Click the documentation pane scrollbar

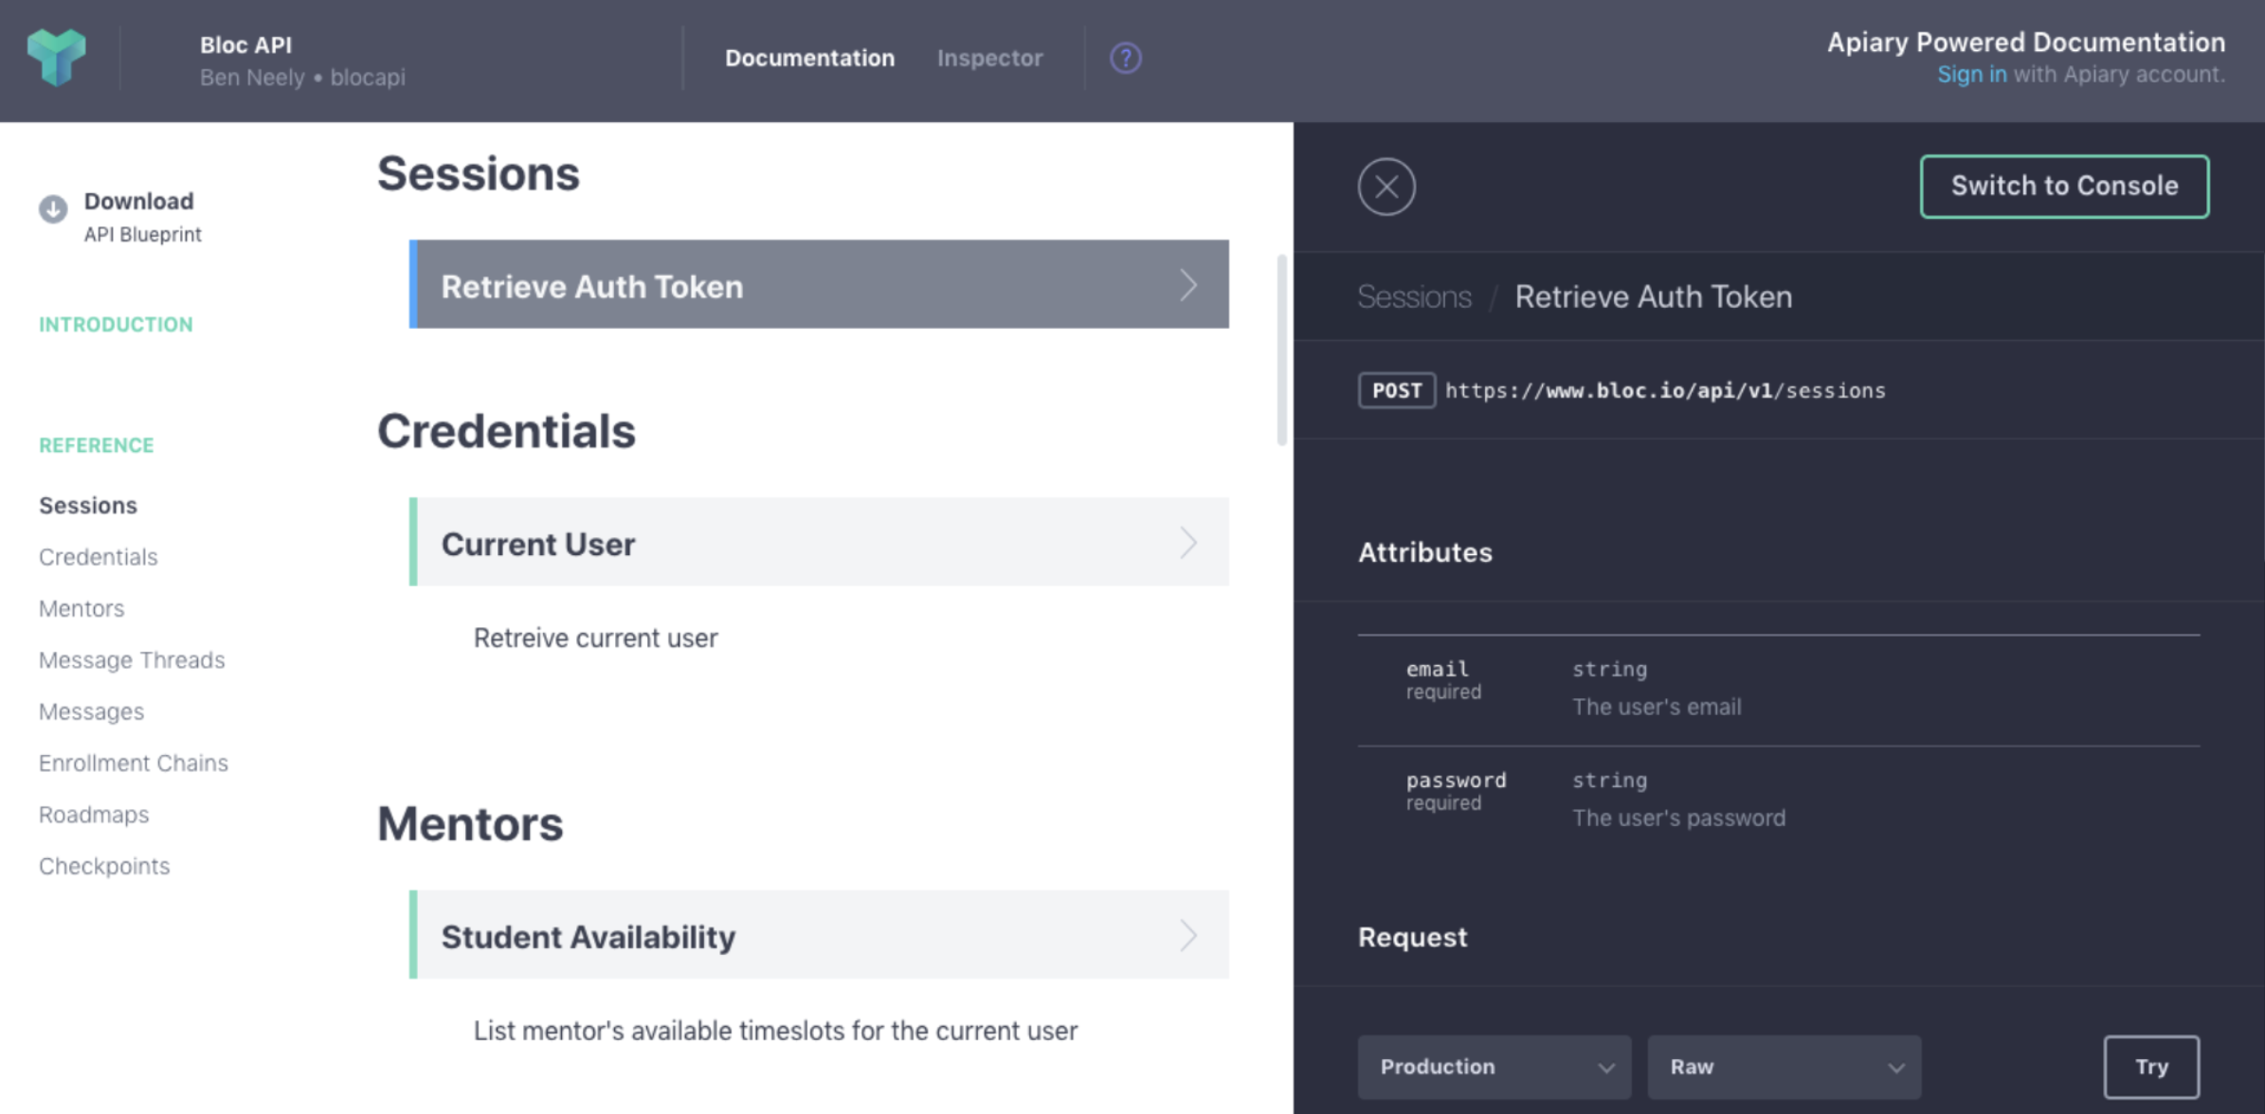coord(1281,350)
